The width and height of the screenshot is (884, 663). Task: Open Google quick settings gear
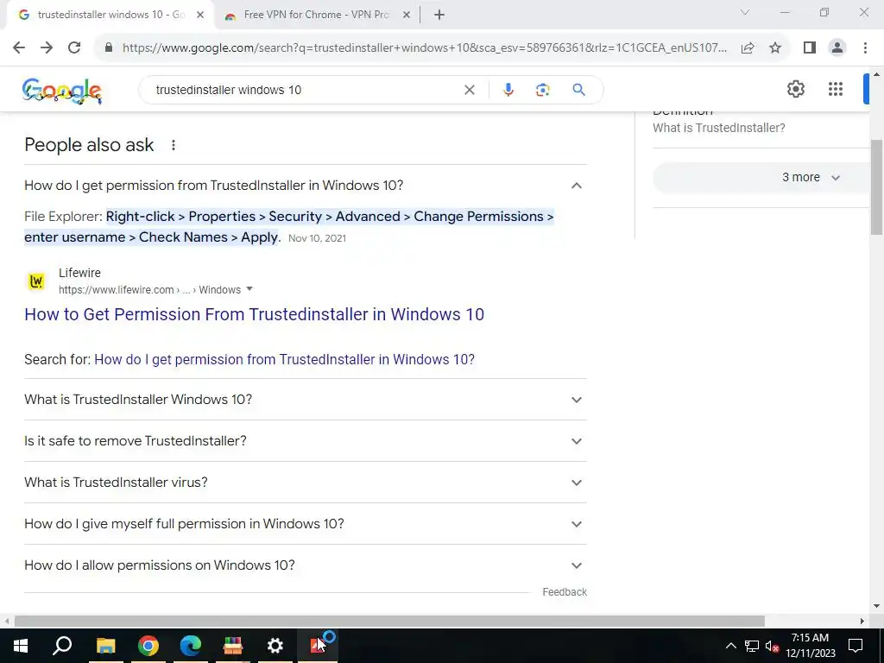point(795,89)
